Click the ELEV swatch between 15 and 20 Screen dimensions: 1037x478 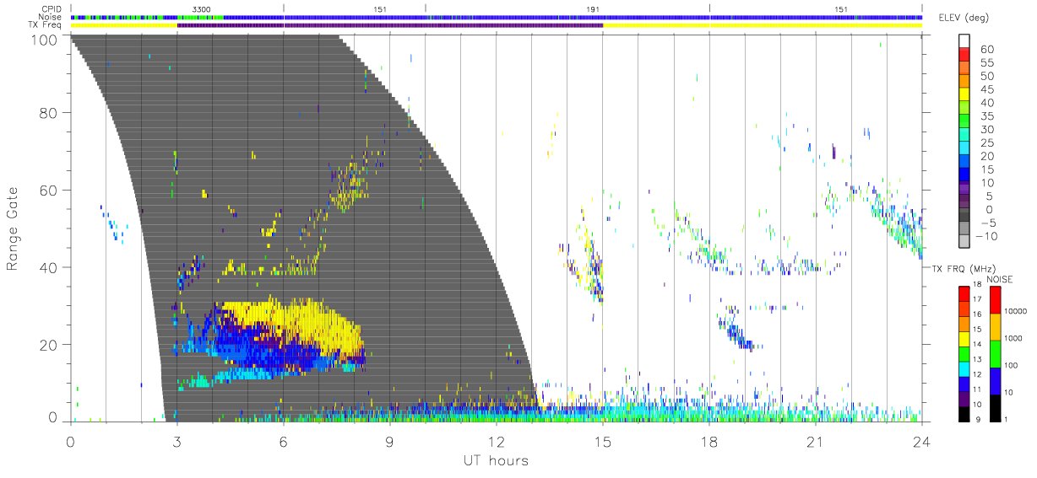click(x=965, y=162)
